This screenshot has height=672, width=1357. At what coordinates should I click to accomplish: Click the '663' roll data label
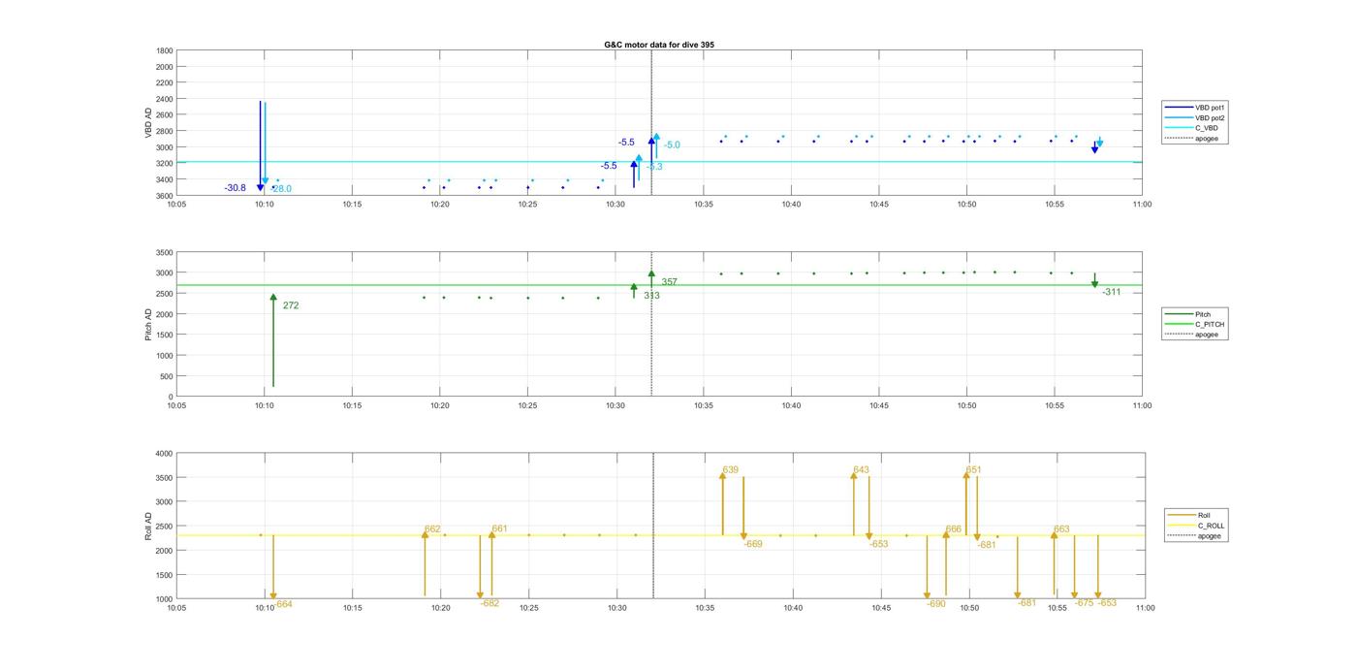[x=1061, y=529]
